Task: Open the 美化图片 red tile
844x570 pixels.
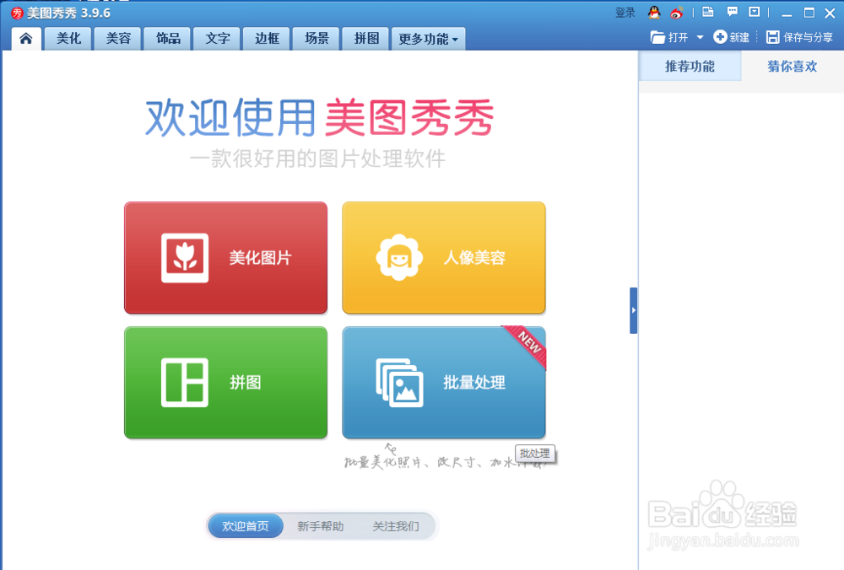Action: tap(225, 257)
